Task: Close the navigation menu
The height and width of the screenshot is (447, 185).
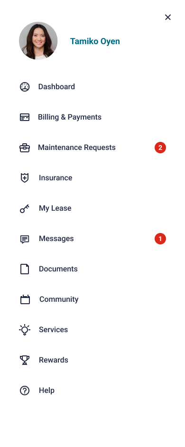Action: tap(168, 18)
